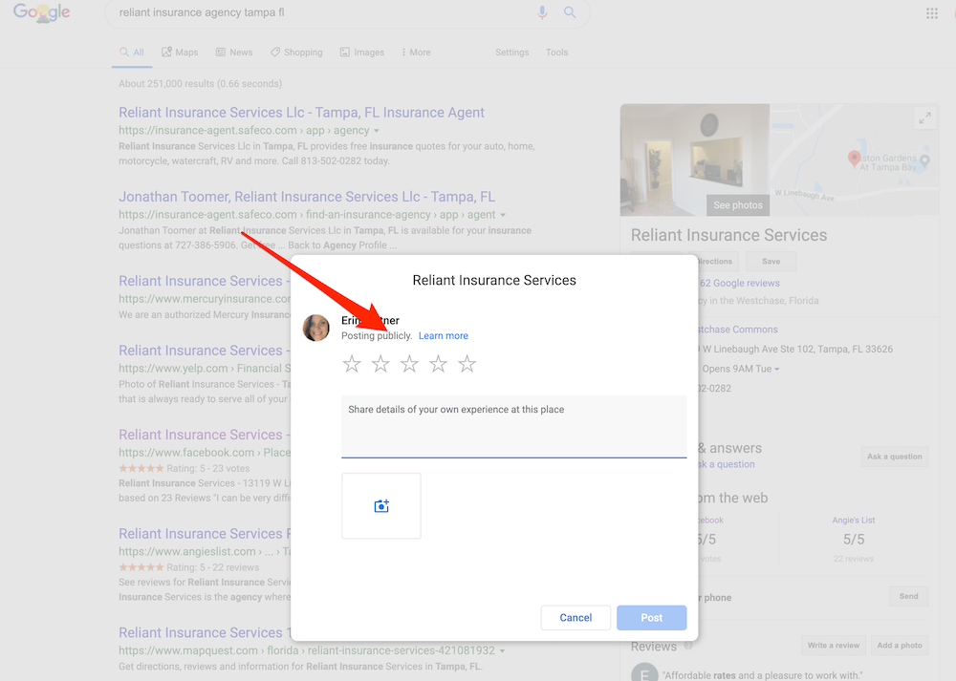Switch to the All results tab
956x681 pixels.
click(x=132, y=53)
